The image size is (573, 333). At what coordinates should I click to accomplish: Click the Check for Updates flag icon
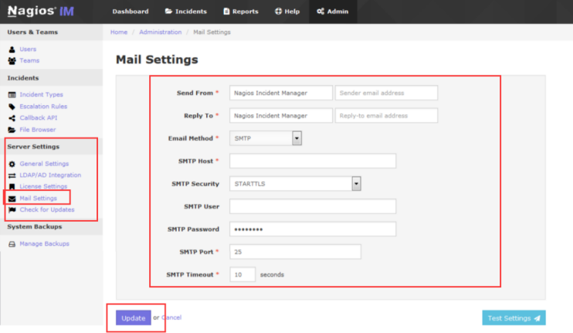point(12,210)
